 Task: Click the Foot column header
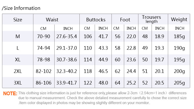(125, 20)
